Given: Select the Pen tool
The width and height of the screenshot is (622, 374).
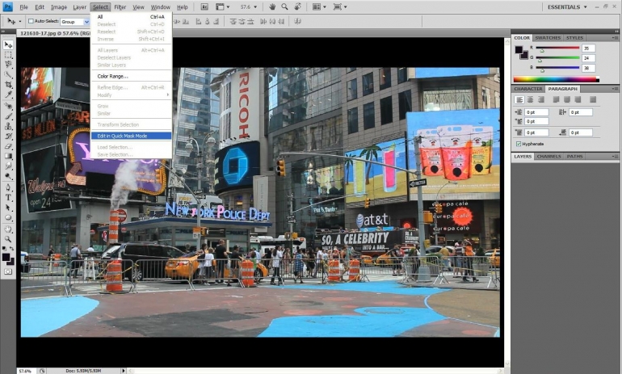Looking at the screenshot, I should click(8, 187).
